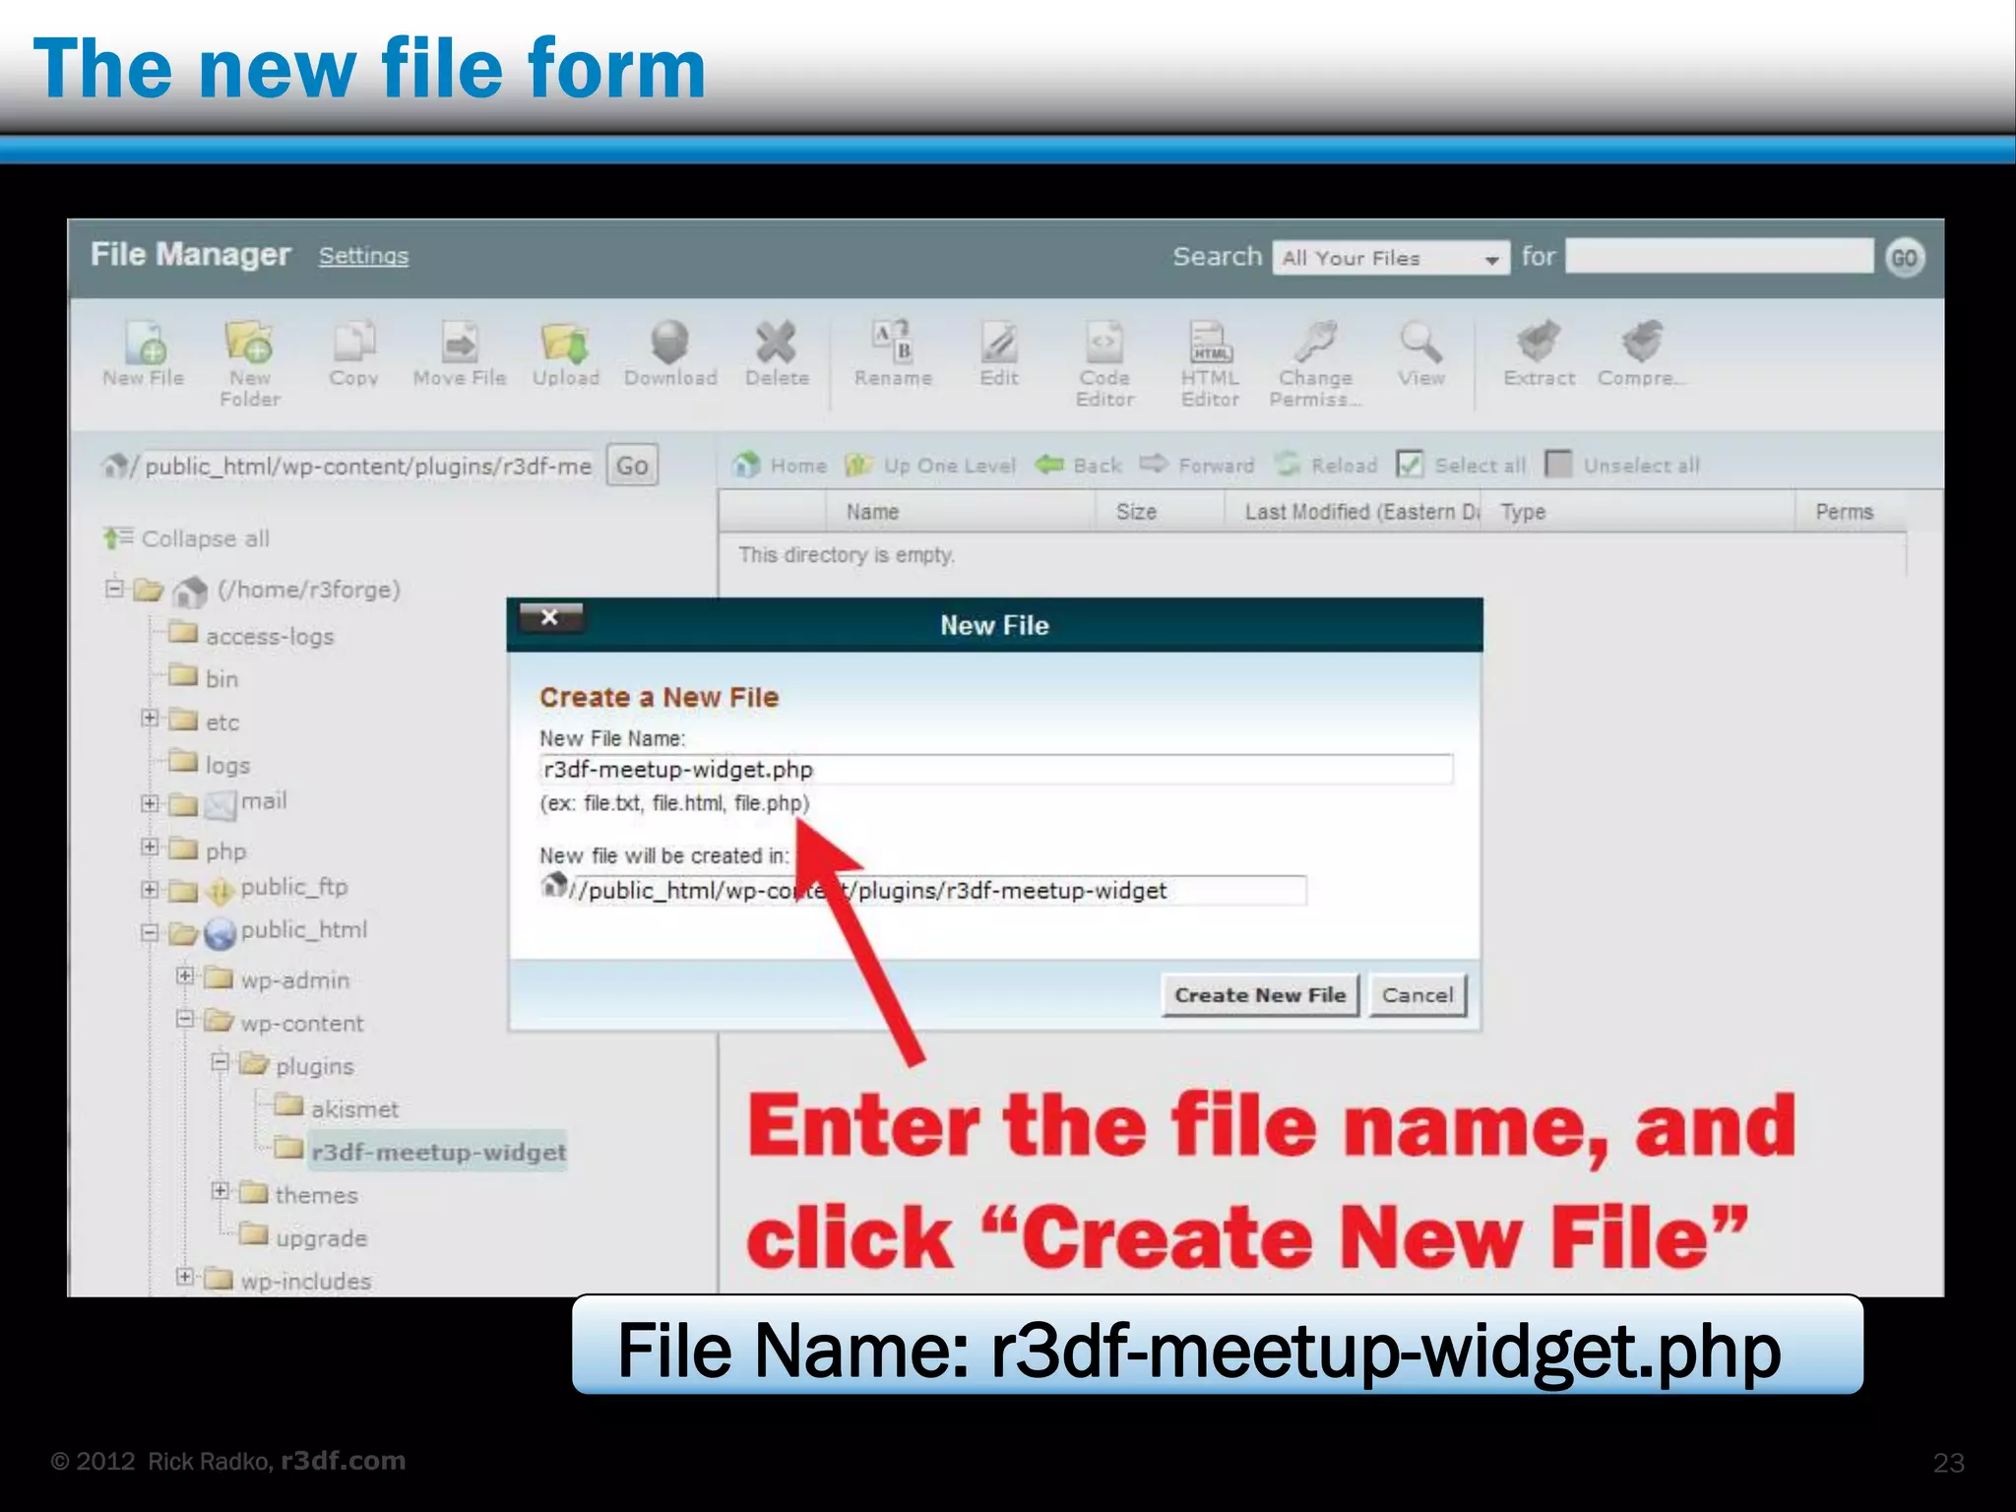The image size is (2016, 1512).
Task: Click the Reload navigation item
Action: click(1326, 465)
